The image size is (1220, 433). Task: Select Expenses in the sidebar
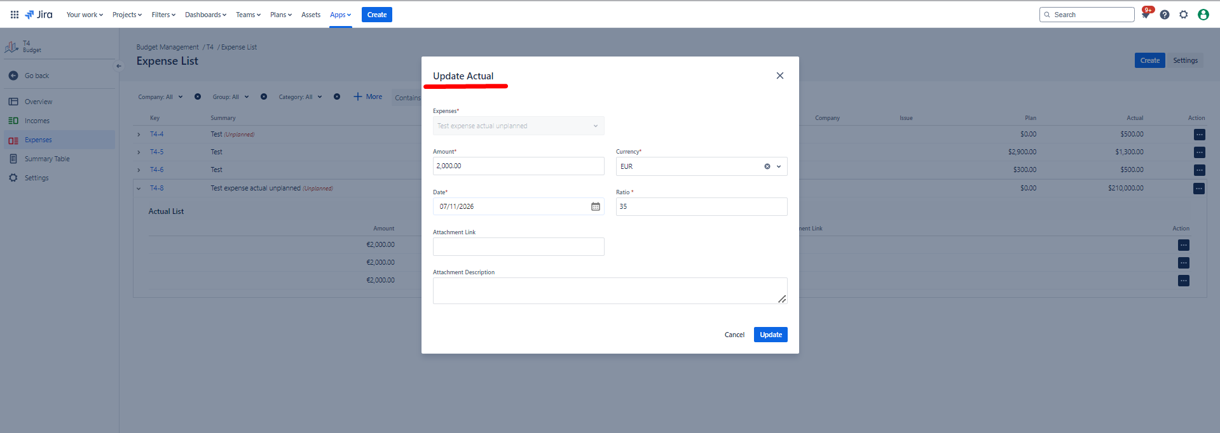click(x=59, y=140)
